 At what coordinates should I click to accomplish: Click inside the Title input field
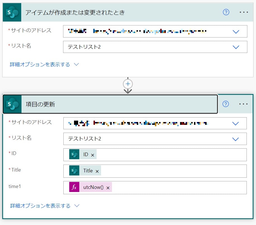coord(155,171)
